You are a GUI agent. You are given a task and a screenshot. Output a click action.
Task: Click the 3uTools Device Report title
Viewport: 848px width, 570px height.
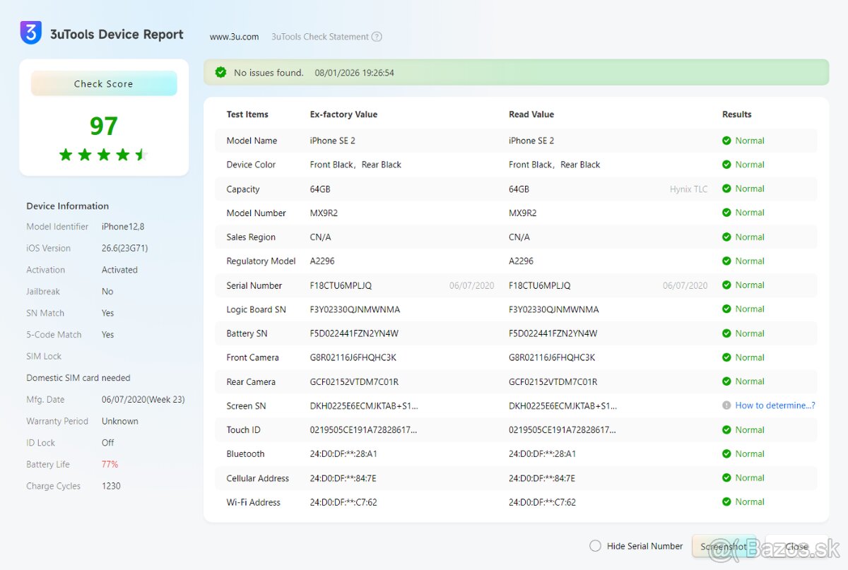point(117,35)
